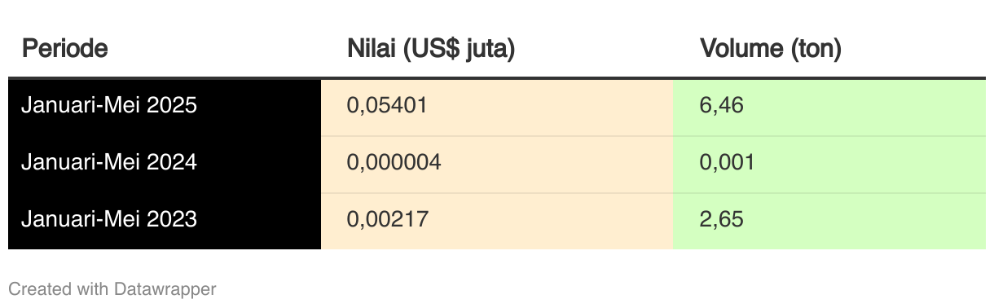Select the Volume (ton) column header

[x=770, y=49]
